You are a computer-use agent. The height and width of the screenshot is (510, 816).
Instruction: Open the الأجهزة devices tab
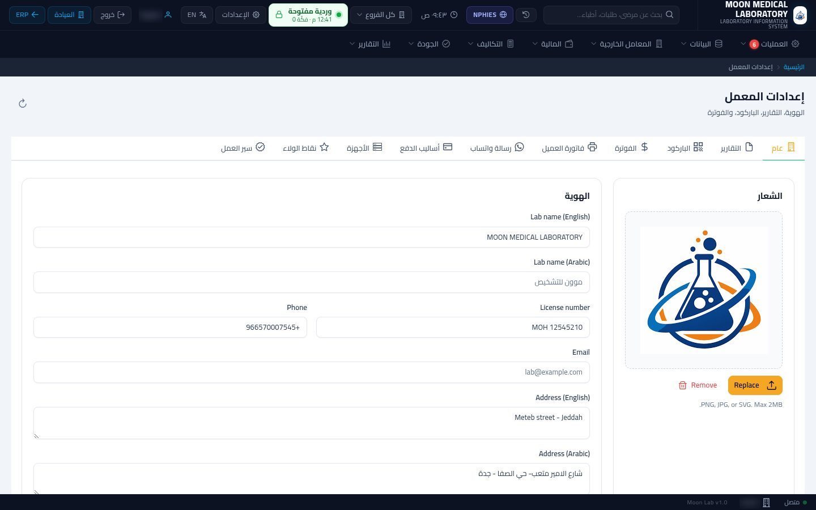364,148
